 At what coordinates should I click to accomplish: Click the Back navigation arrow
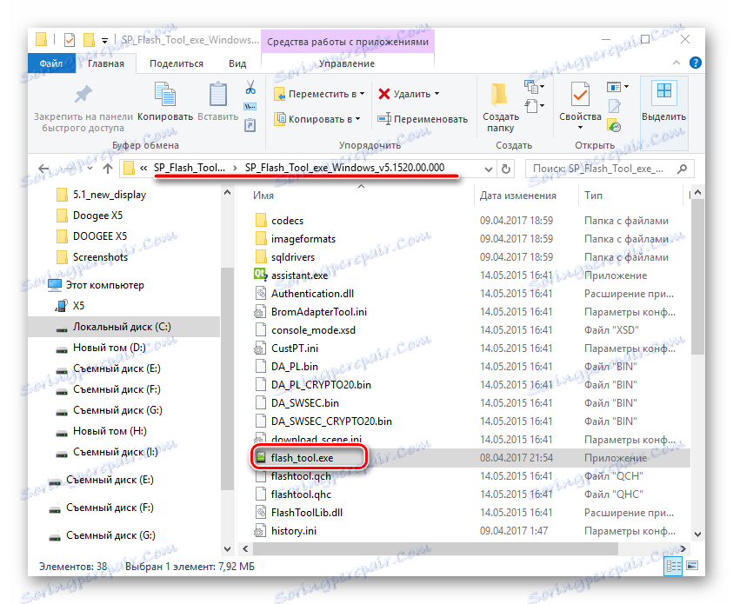coord(44,169)
